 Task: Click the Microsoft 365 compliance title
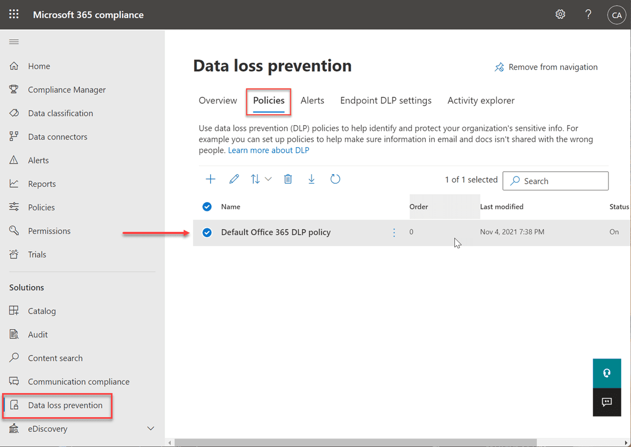(88, 15)
